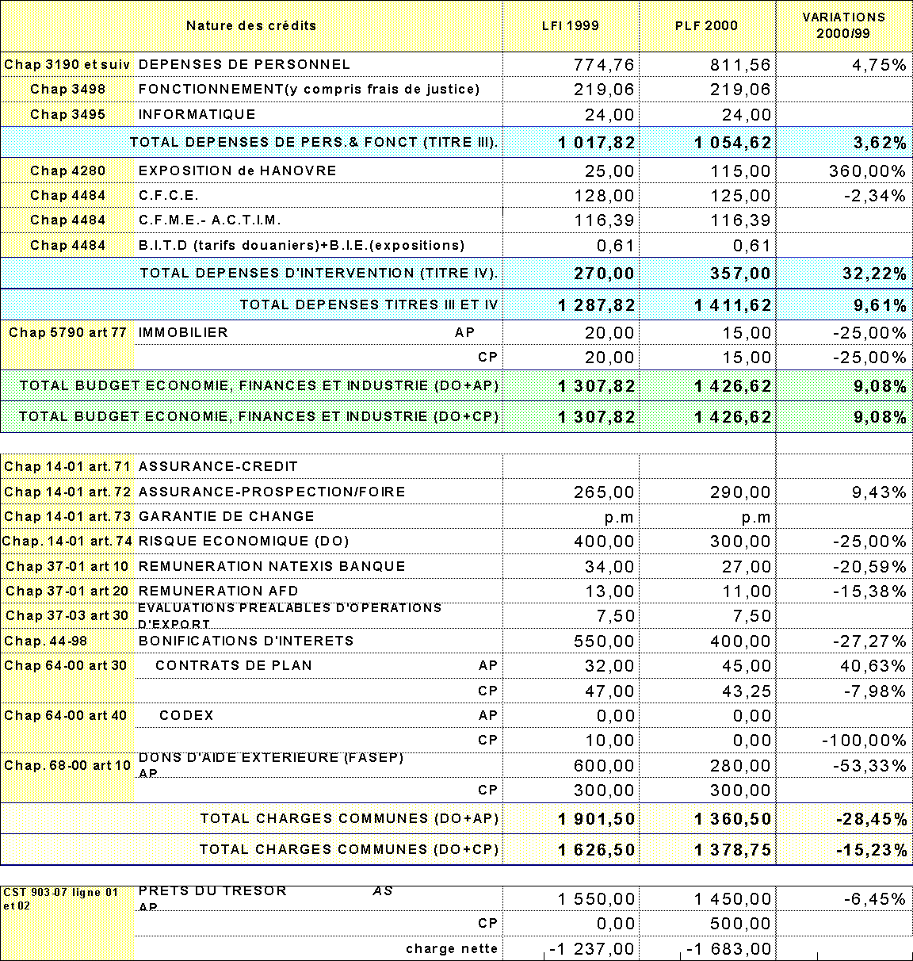Click the RISQUE ECONOMIQUE (DO) label
Viewport: 913px width, 961px height.
pyautogui.click(x=243, y=541)
